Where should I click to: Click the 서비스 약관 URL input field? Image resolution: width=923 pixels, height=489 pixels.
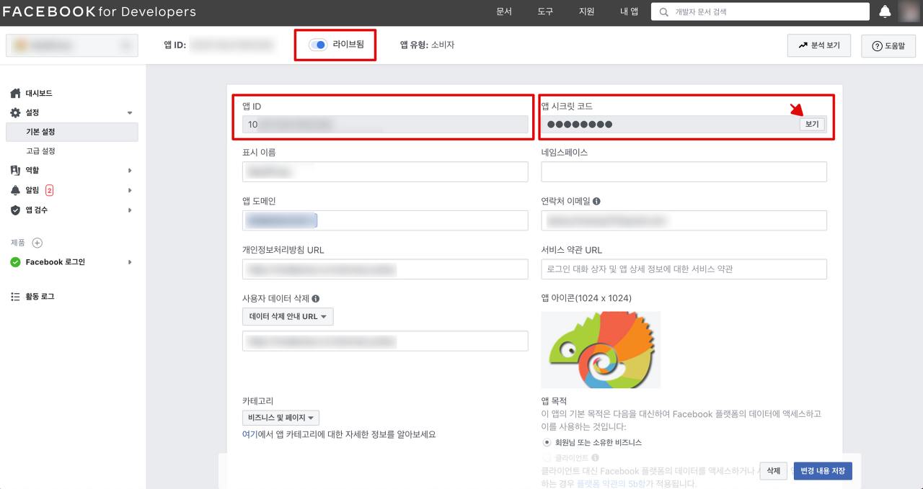[684, 269]
